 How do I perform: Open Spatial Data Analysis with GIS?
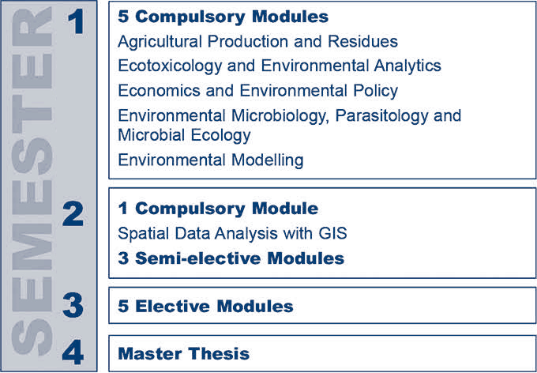(232, 233)
